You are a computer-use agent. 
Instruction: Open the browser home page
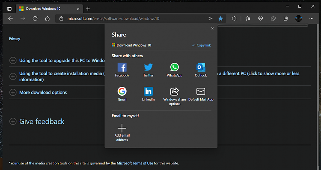pos(47,19)
